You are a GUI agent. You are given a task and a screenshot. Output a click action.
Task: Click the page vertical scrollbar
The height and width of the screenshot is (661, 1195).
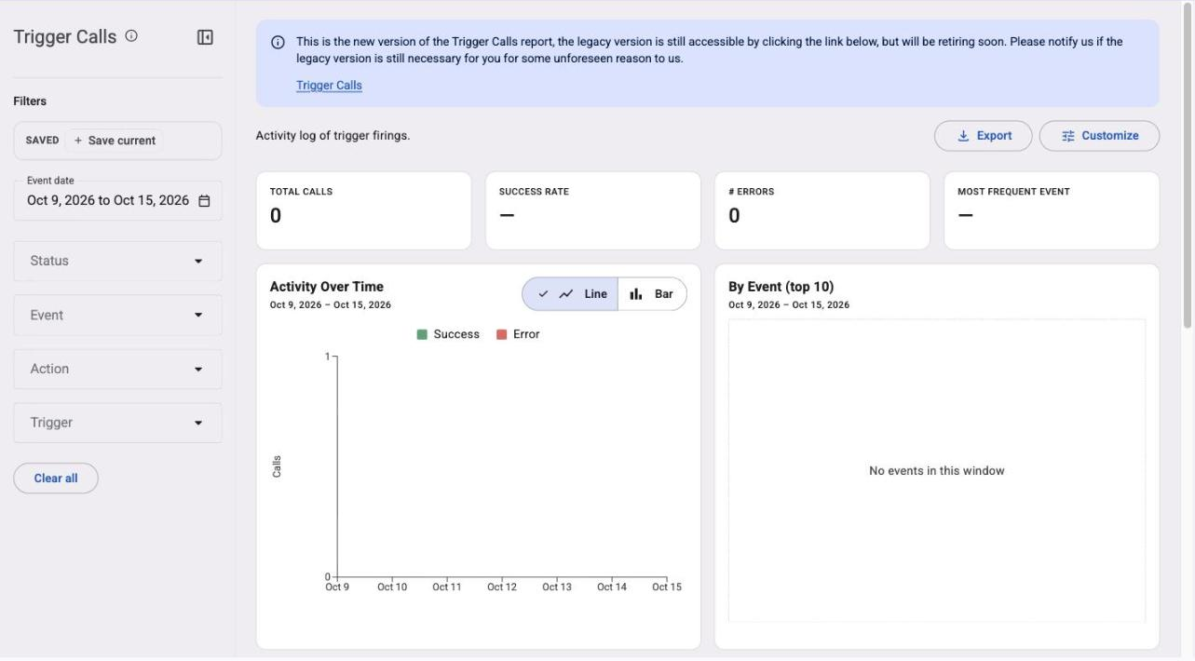pyautogui.click(x=1188, y=168)
